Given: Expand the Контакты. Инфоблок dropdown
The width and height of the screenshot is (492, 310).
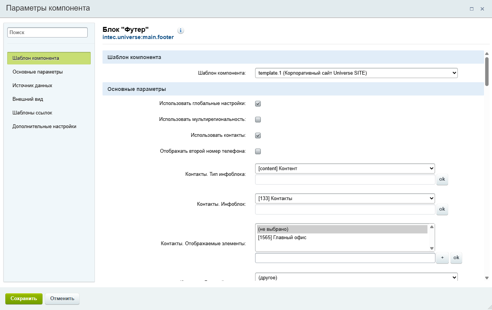Looking at the screenshot, I should tap(345, 198).
